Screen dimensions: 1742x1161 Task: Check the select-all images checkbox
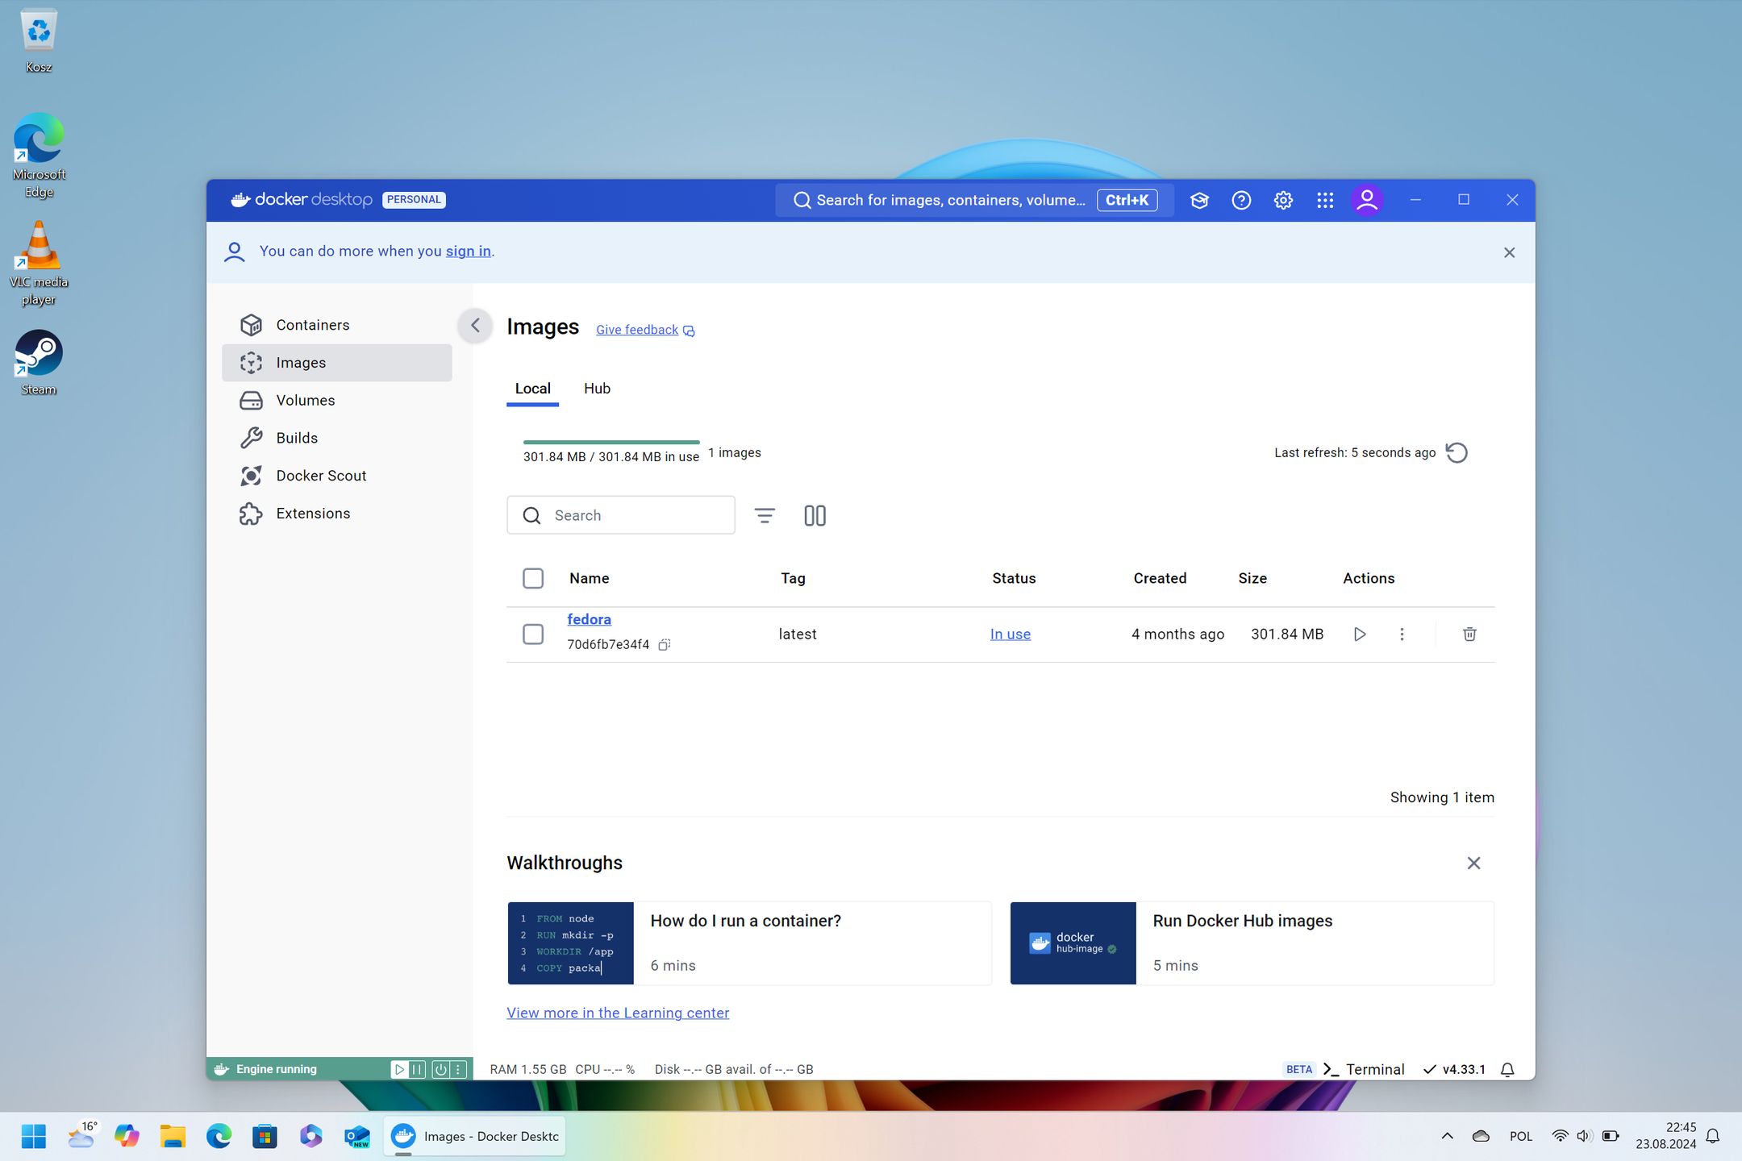[533, 578]
